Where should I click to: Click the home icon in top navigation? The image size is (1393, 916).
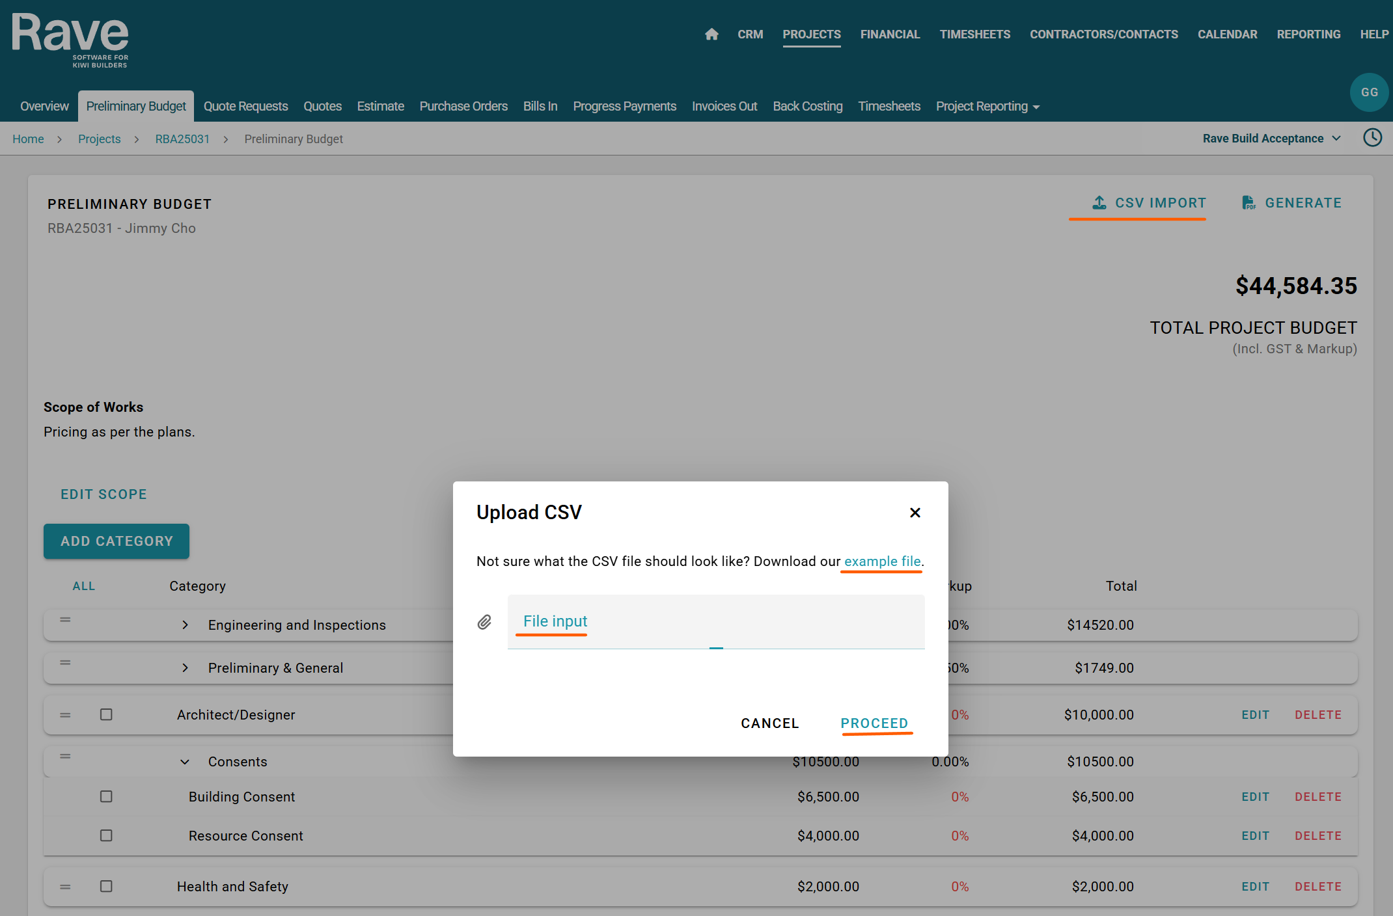[x=711, y=34]
